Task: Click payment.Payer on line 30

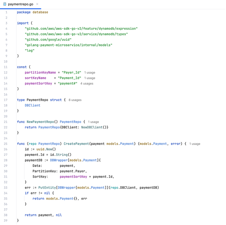Action: [x=73, y=171]
